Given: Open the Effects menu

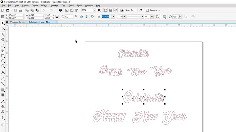Looking at the screenshot, I should click(44, 6).
